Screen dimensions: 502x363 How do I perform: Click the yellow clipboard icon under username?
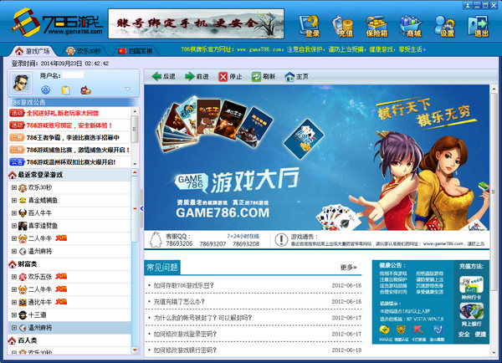coord(65,90)
